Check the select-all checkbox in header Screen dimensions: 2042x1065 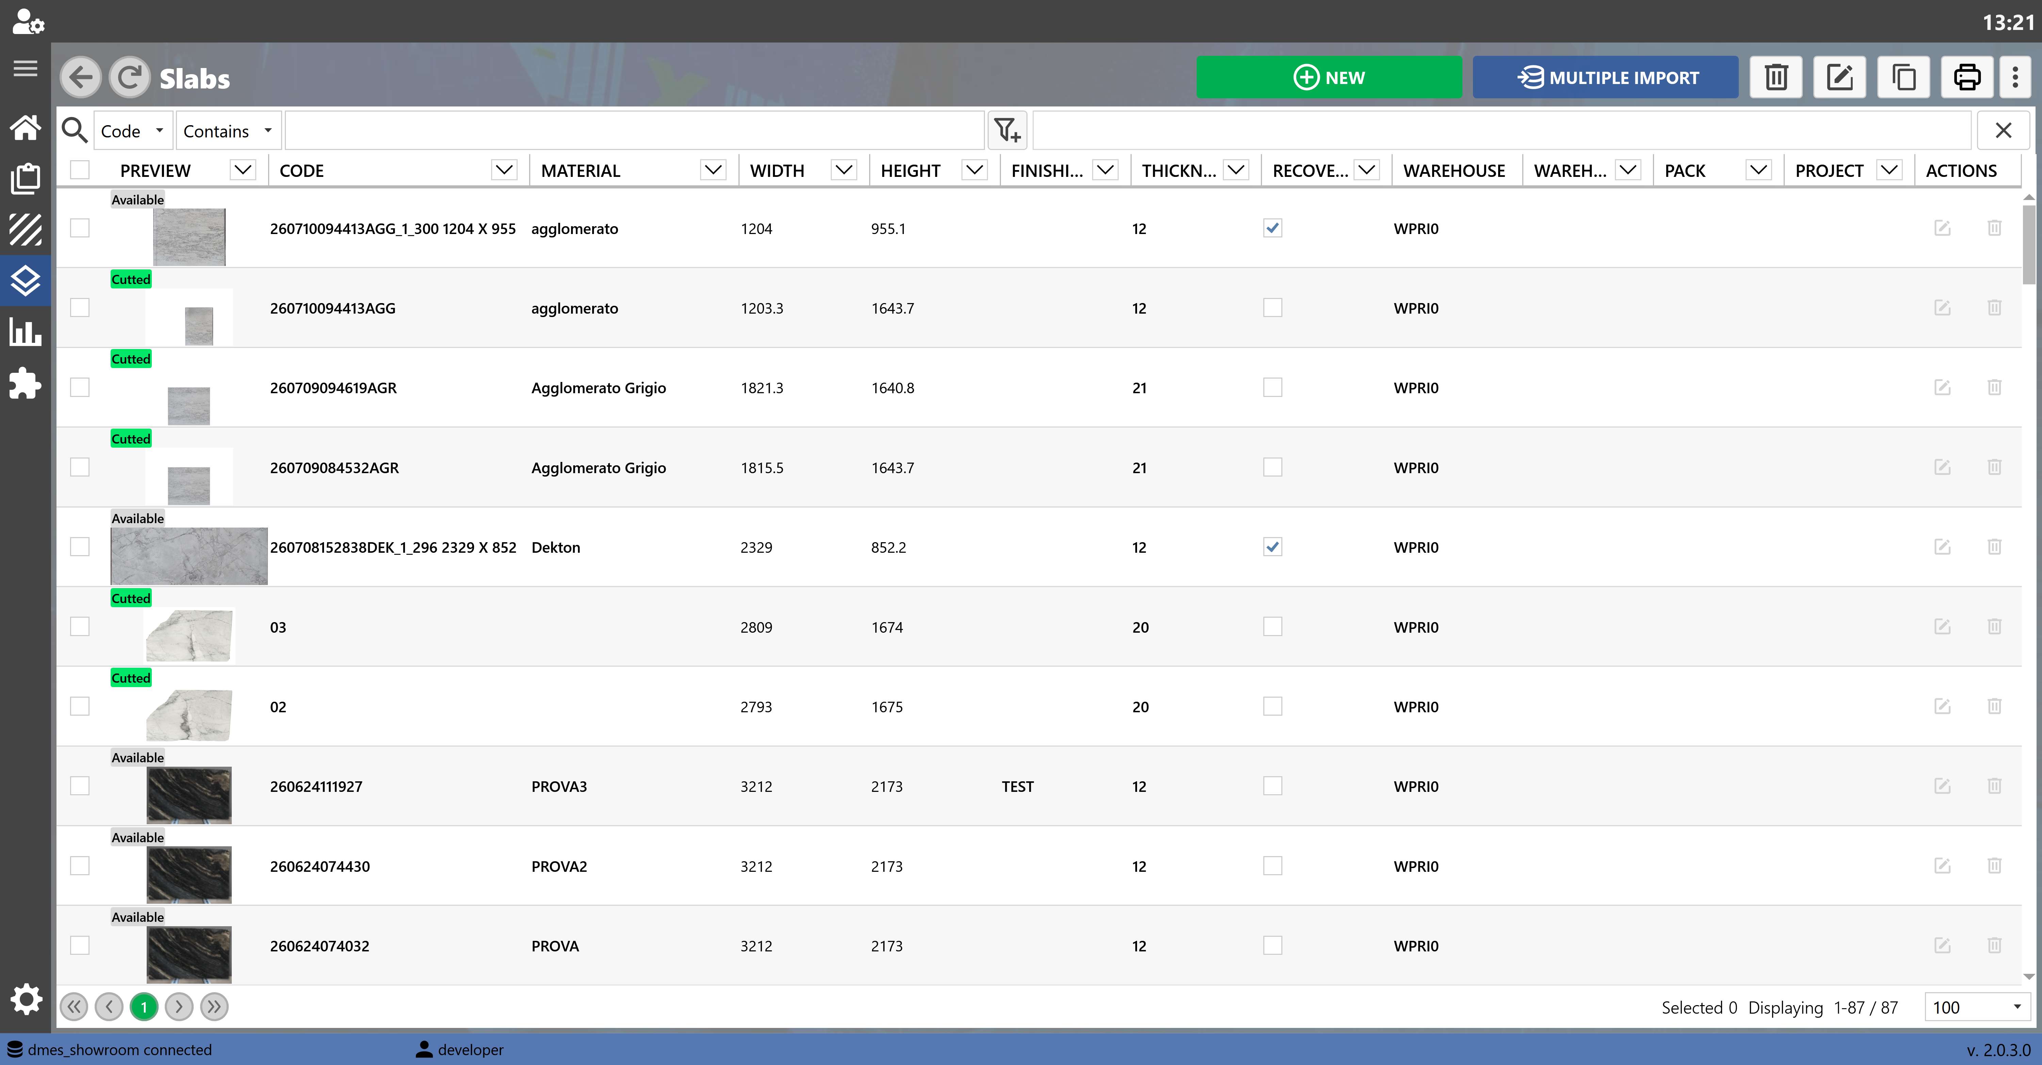pyautogui.click(x=80, y=170)
